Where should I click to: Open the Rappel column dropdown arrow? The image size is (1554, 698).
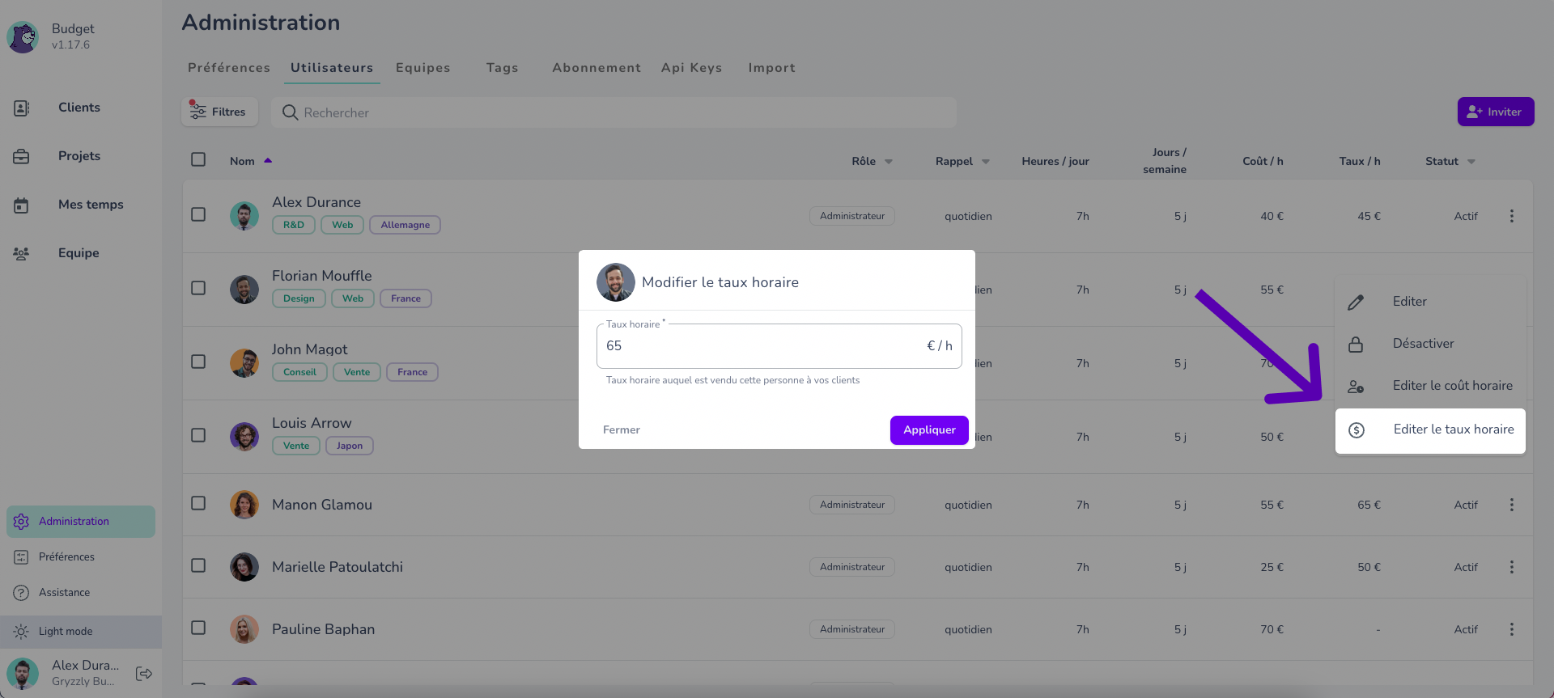pyautogui.click(x=986, y=162)
